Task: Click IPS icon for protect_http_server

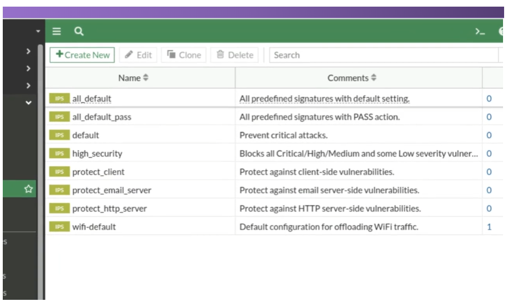Action: click(59, 208)
